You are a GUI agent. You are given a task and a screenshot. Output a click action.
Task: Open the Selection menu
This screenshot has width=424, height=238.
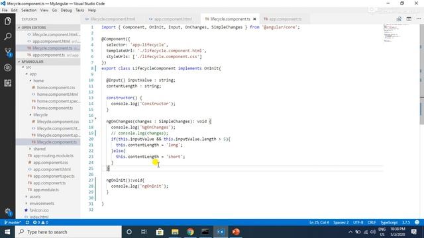(x=28, y=10)
